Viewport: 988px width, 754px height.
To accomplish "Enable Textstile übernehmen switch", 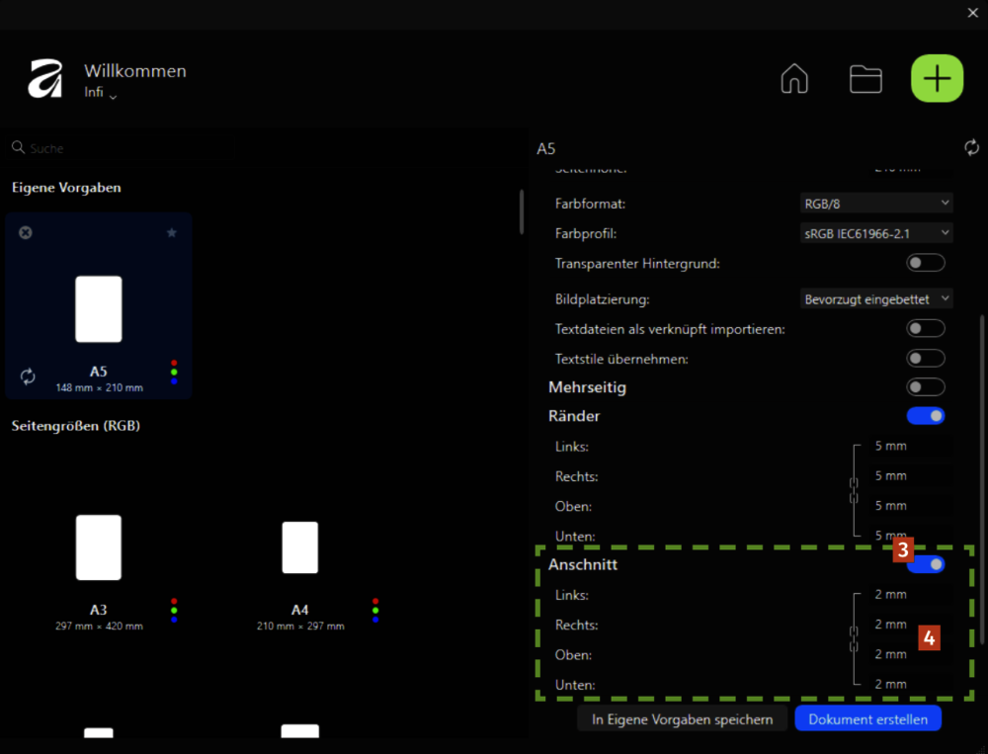I will click(926, 358).
